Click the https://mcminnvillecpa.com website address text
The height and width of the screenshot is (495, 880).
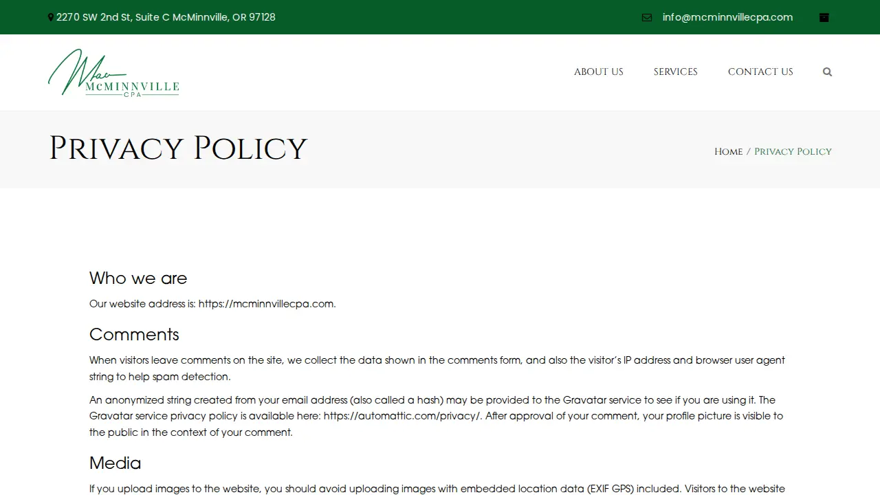[x=266, y=304]
